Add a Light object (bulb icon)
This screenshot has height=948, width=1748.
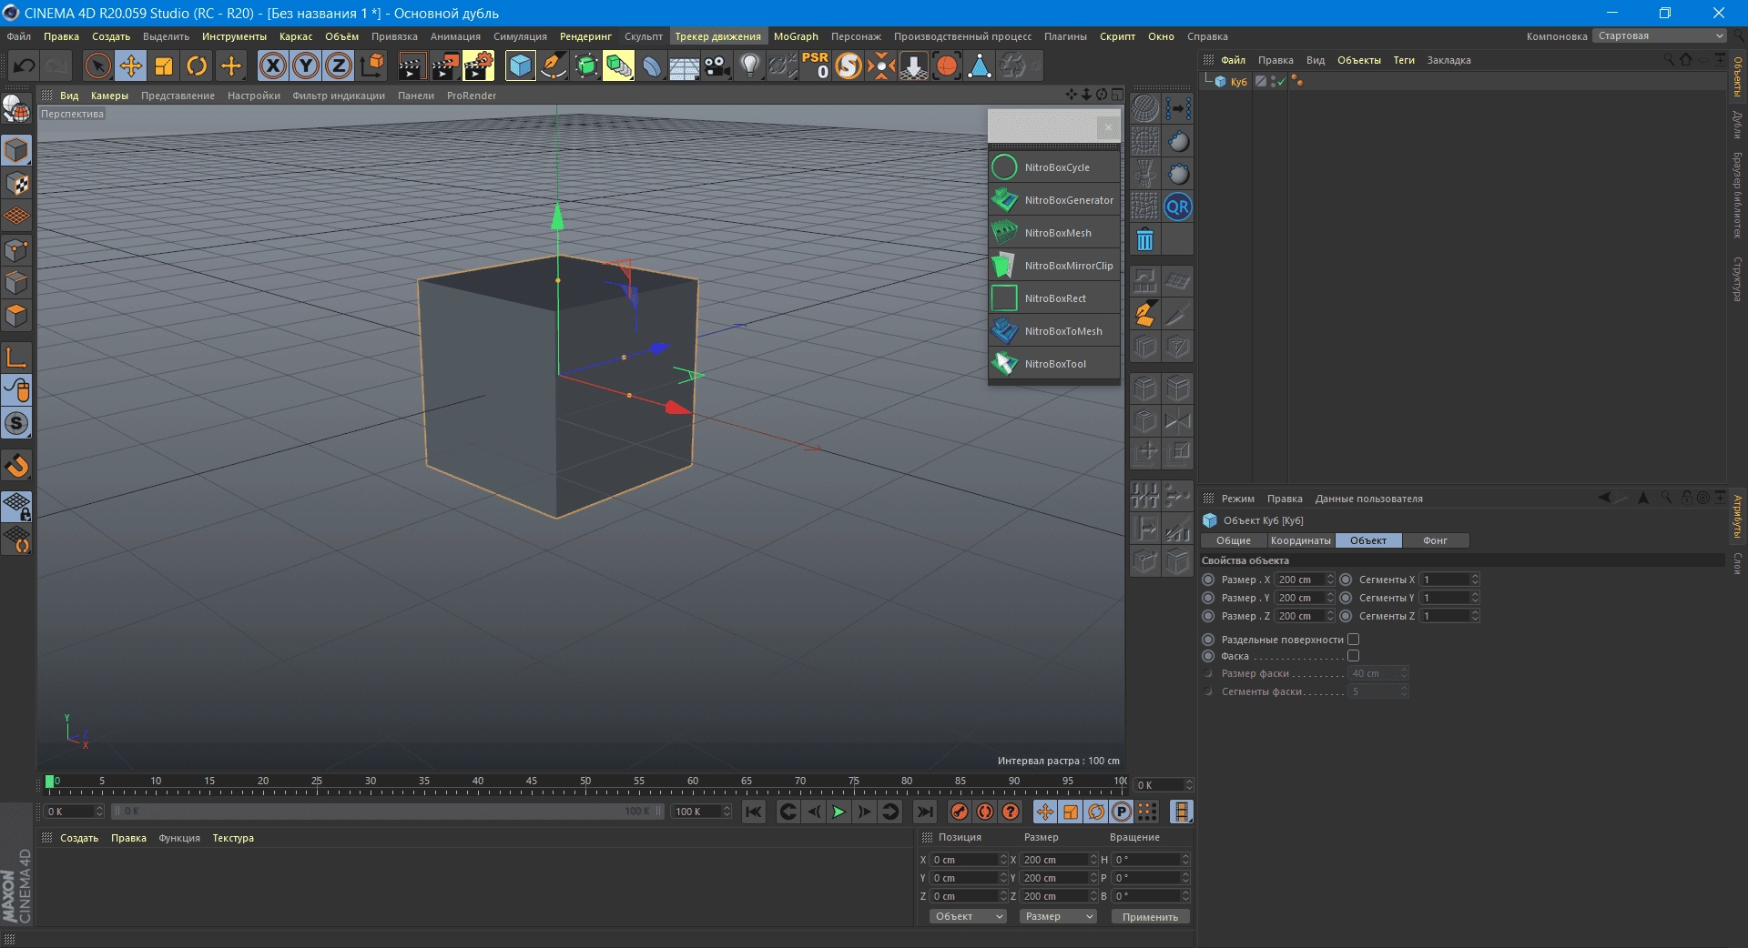(749, 66)
